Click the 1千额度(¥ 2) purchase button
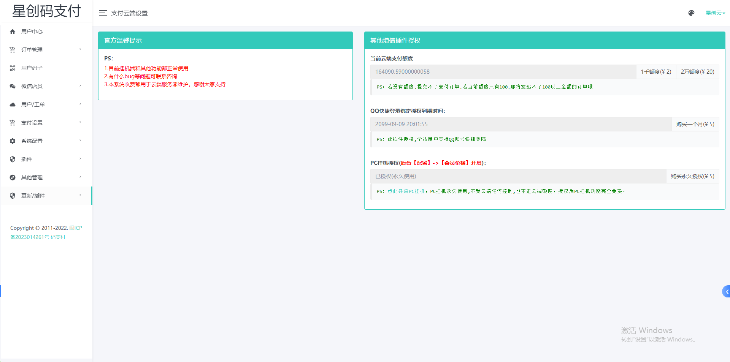730x362 pixels. (x=656, y=72)
